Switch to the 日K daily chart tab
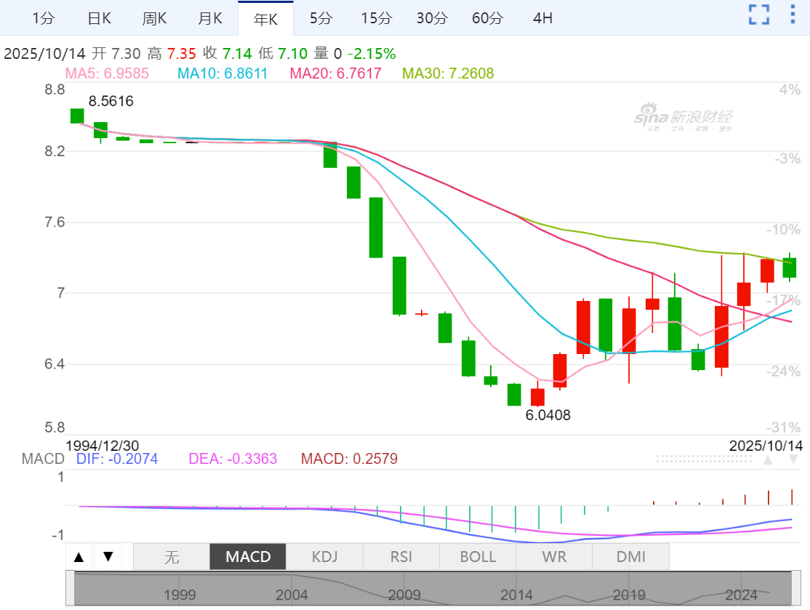 tap(99, 18)
